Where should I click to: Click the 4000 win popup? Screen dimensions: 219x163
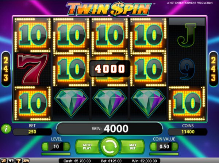[110, 69]
